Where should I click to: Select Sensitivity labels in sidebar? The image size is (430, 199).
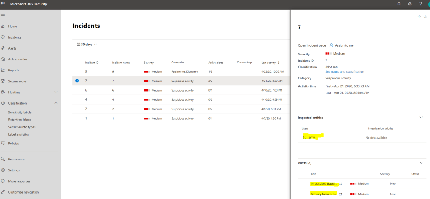(20, 113)
